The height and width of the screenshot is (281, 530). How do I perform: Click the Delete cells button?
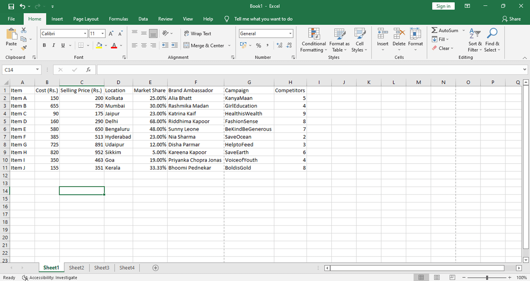pos(399,40)
